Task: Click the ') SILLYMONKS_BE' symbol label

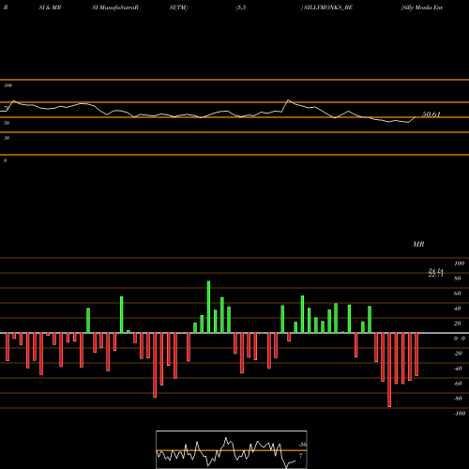Action: [326, 8]
